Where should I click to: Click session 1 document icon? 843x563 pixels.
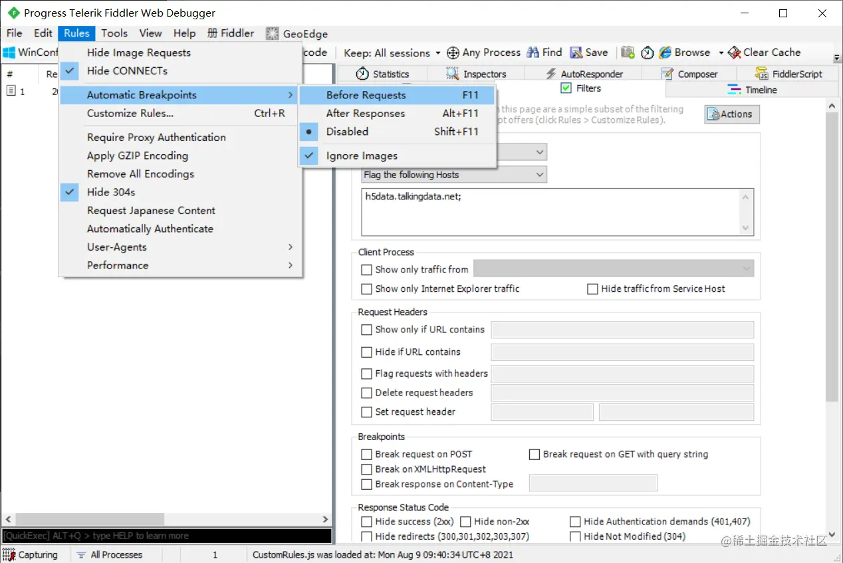click(11, 90)
